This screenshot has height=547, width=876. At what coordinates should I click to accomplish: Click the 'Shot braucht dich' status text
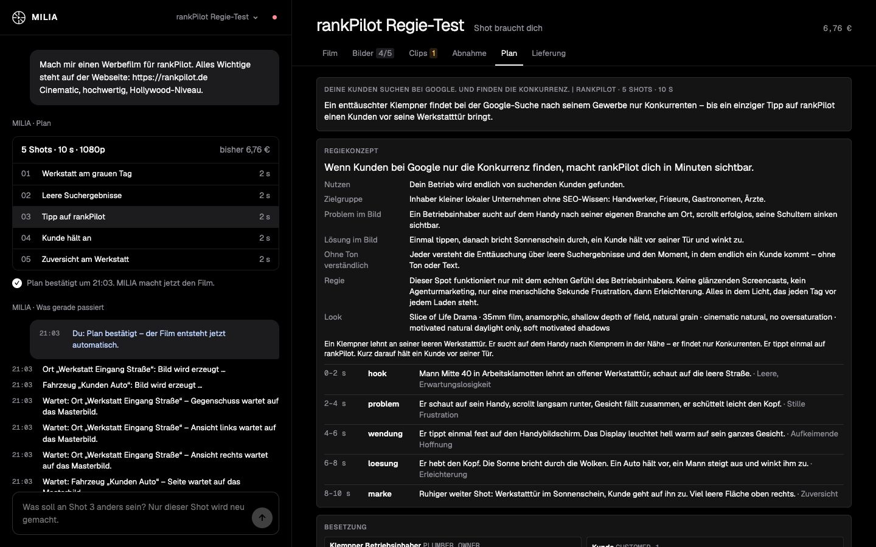point(508,28)
